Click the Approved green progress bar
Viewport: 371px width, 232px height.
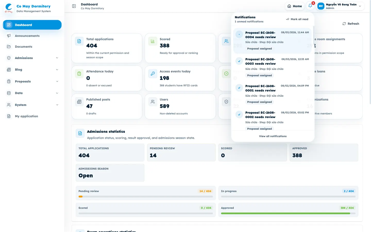click(285, 213)
